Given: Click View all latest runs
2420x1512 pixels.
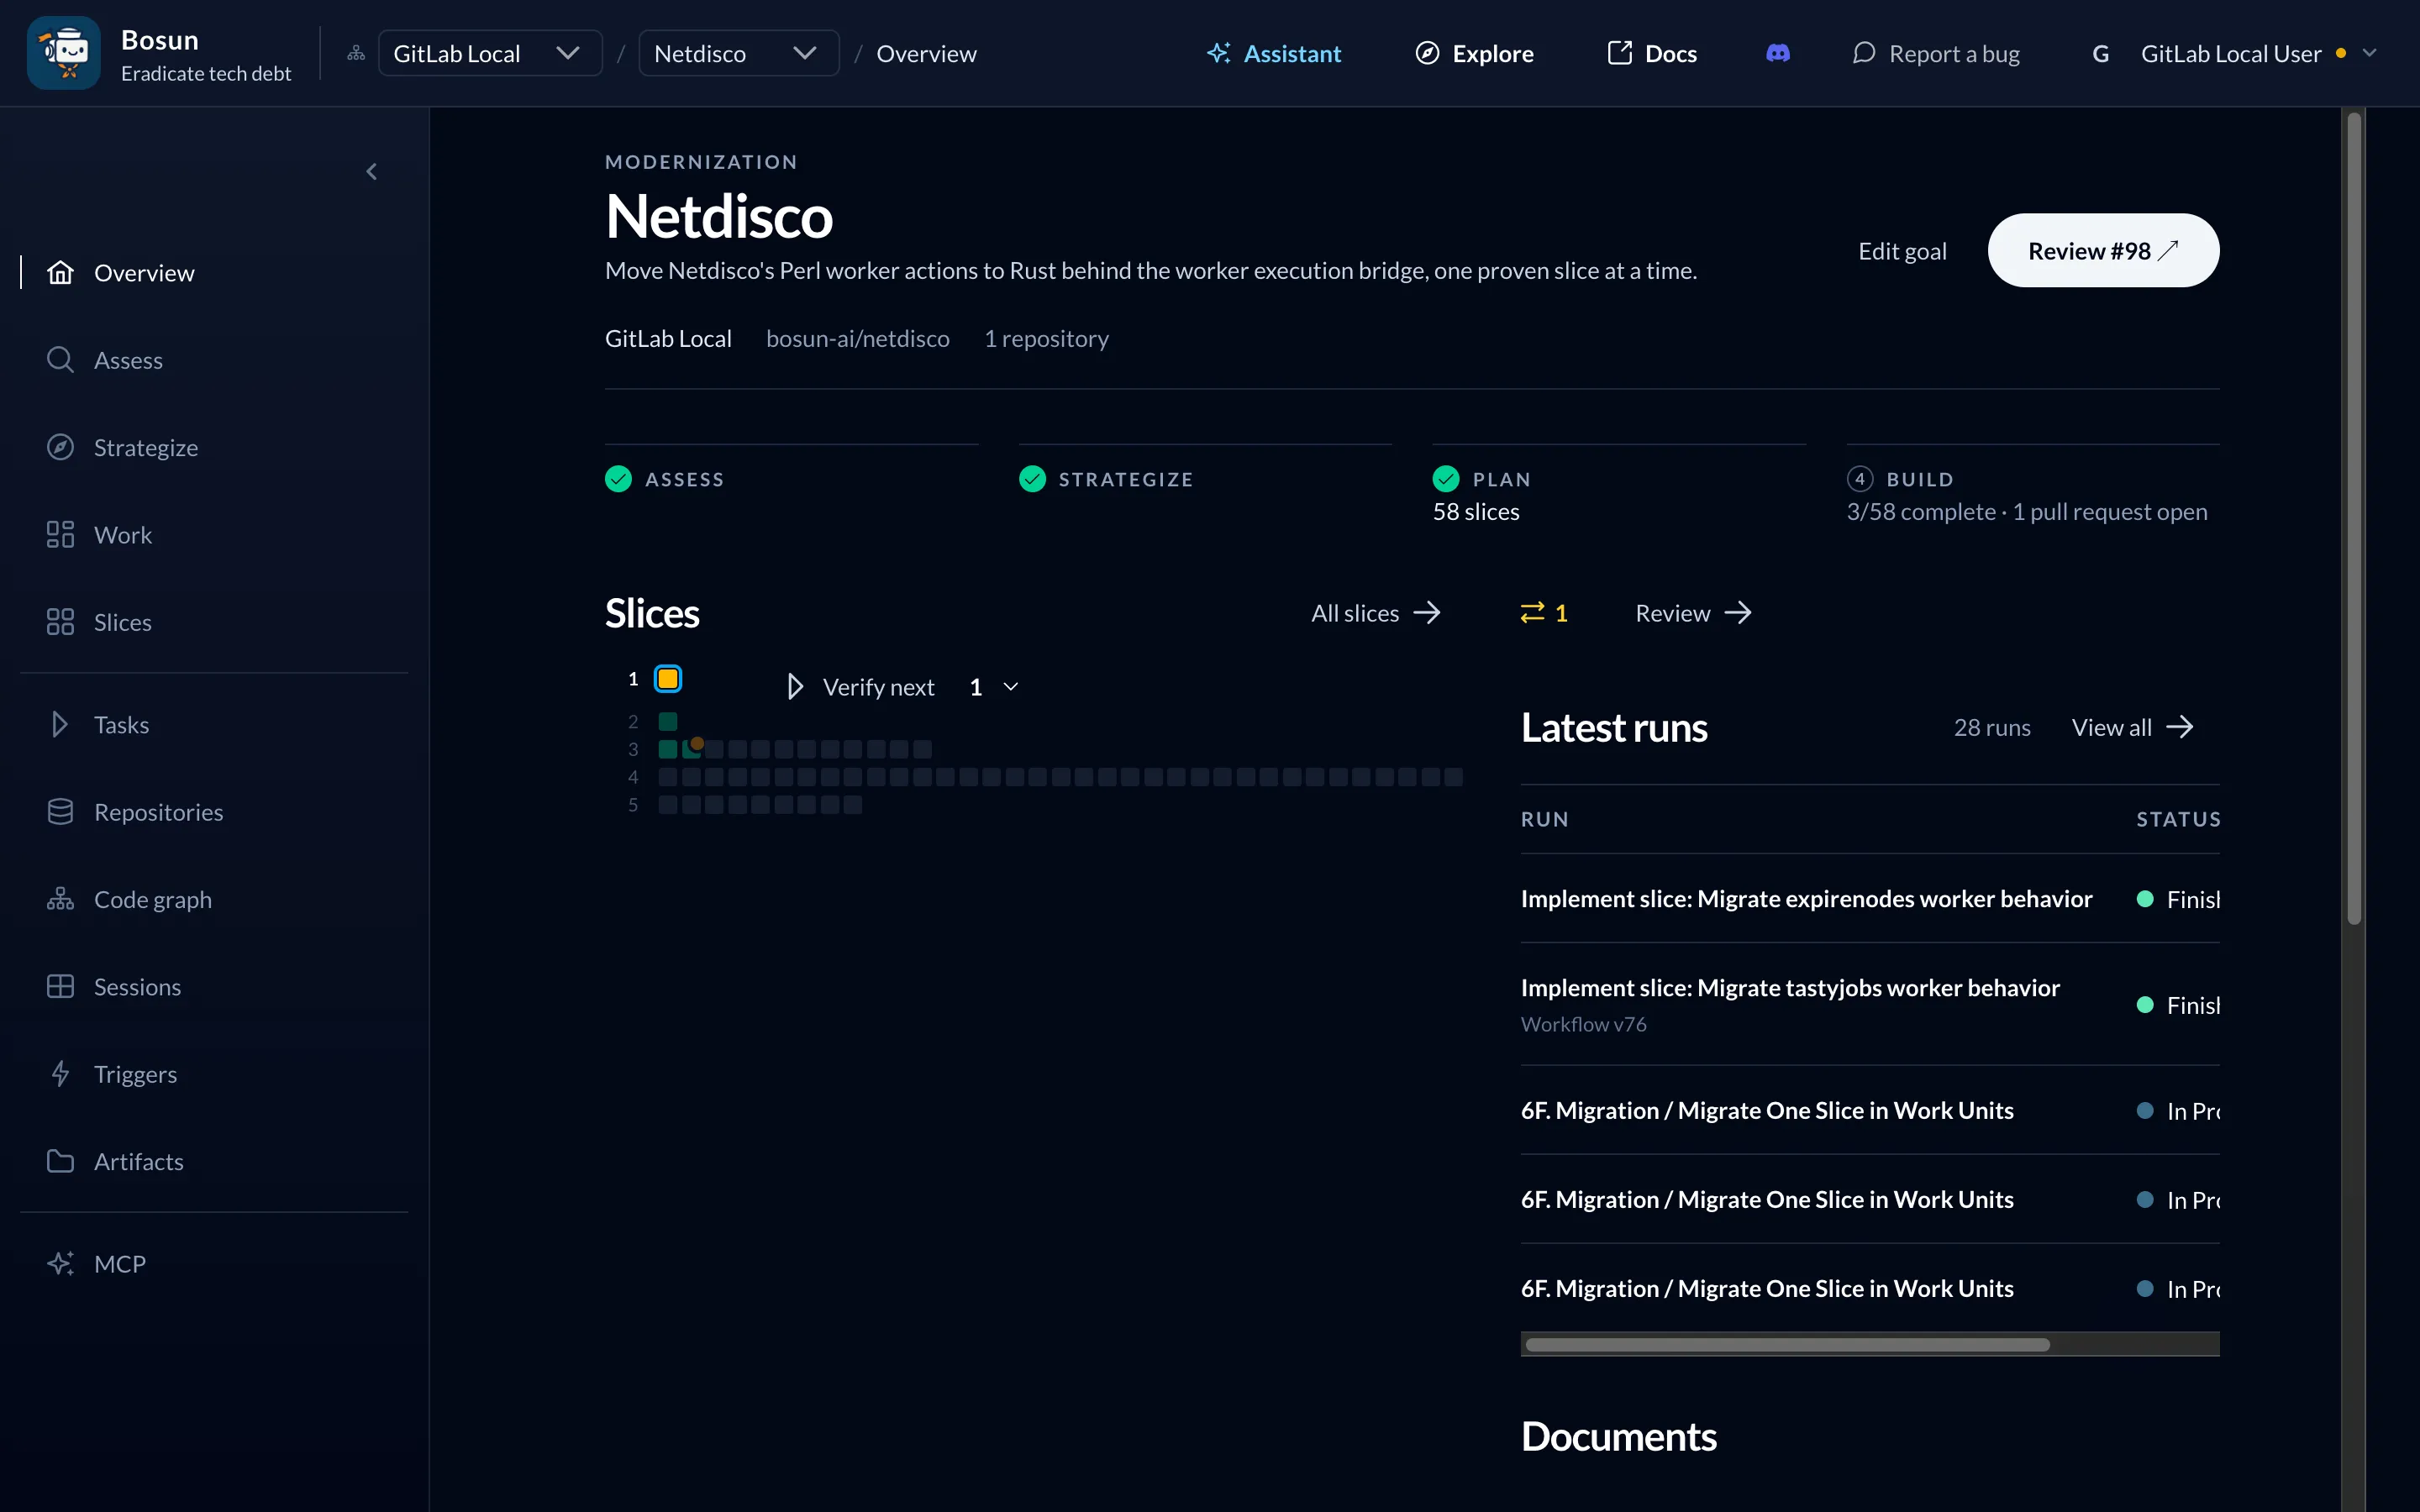Looking at the screenshot, I should coord(2132,727).
